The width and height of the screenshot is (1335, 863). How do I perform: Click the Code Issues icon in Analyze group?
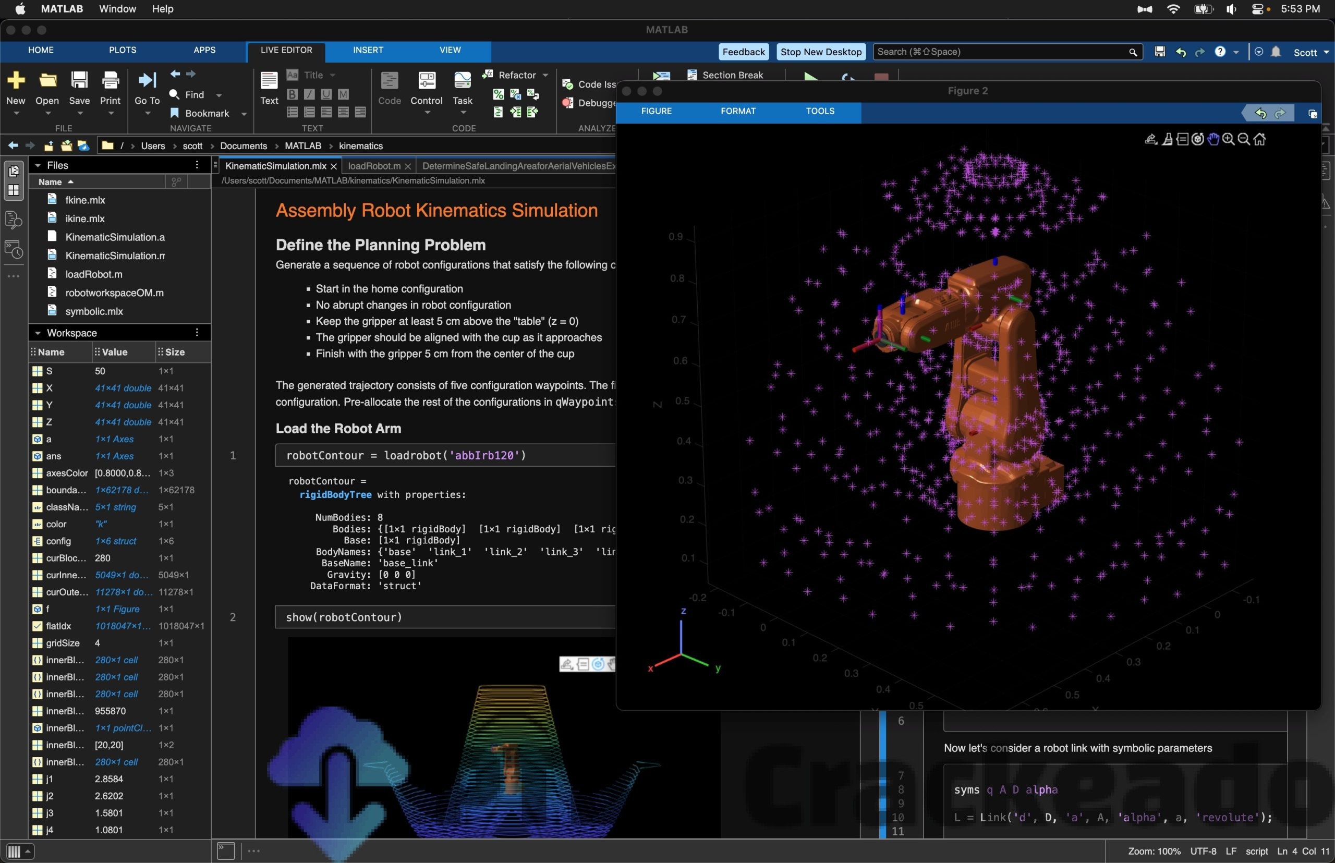pyautogui.click(x=568, y=84)
